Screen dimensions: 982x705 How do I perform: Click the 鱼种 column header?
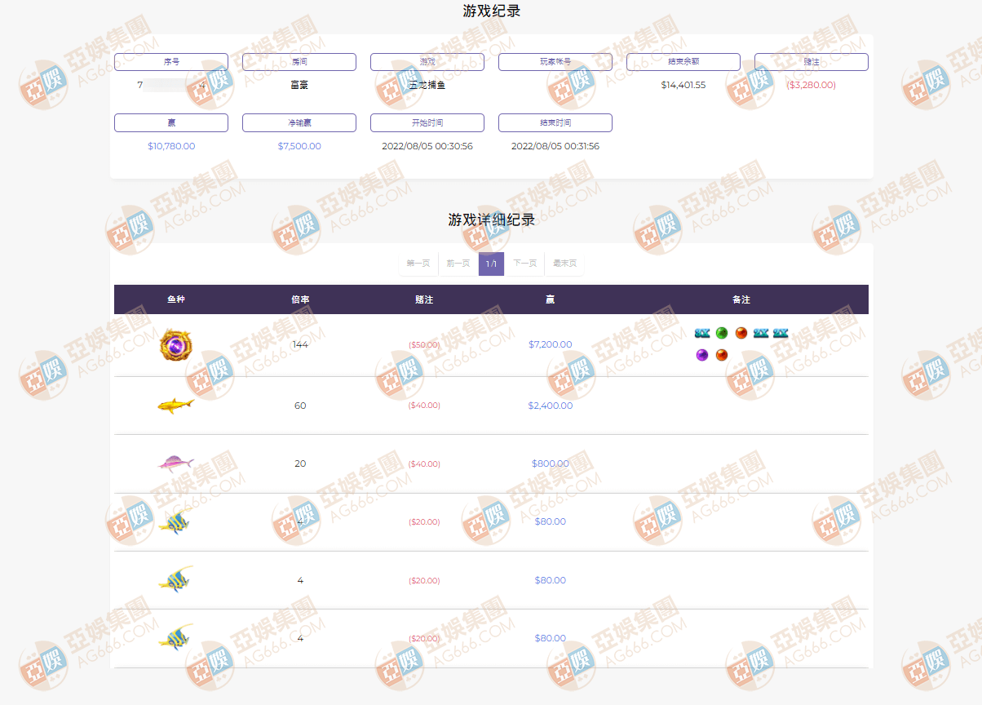click(x=176, y=299)
